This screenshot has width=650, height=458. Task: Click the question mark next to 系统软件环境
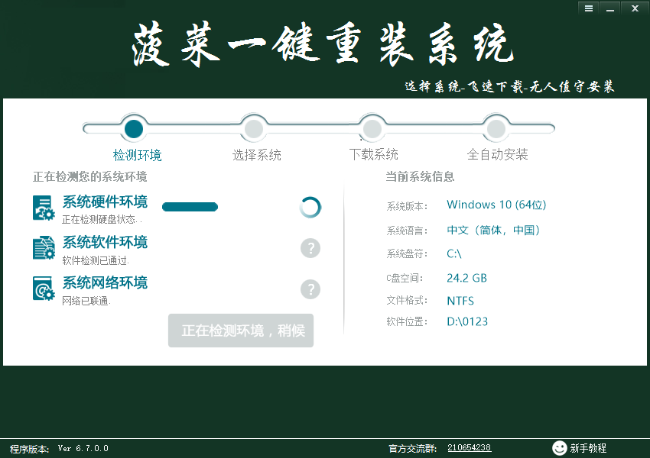310,248
